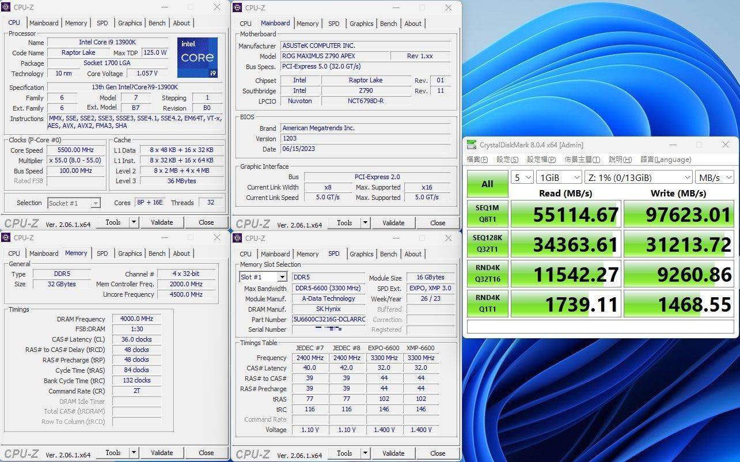Select Memory tab in the Timings Table CPU-Z window
Viewport: 740px width, 462px height.
click(308, 254)
